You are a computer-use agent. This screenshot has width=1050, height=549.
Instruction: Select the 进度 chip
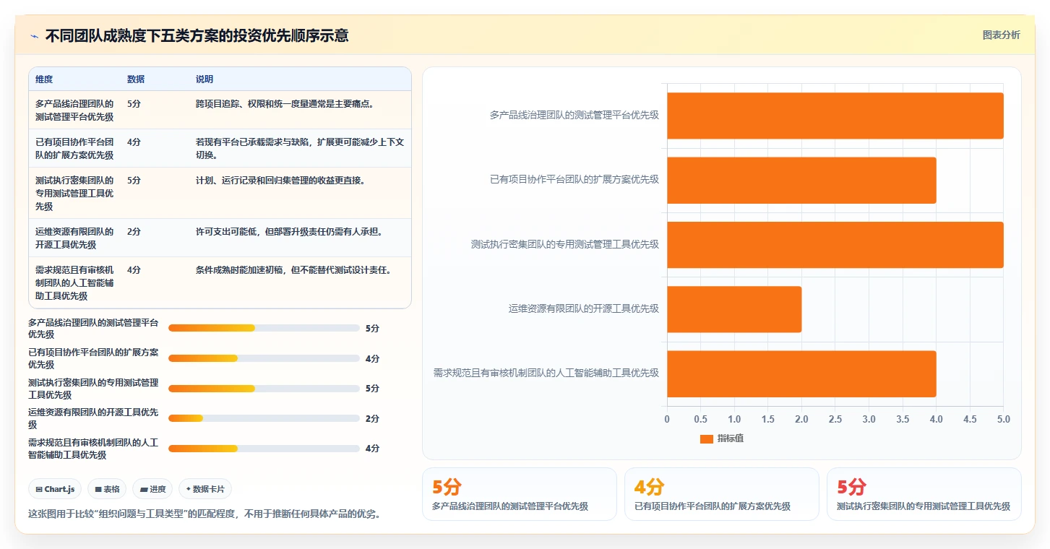[x=152, y=489]
